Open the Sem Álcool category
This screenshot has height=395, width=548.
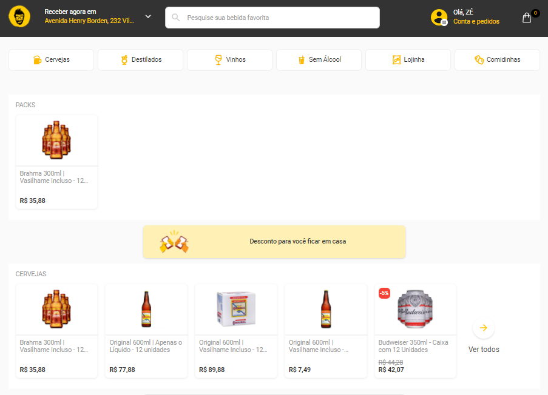(x=319, y=59)
